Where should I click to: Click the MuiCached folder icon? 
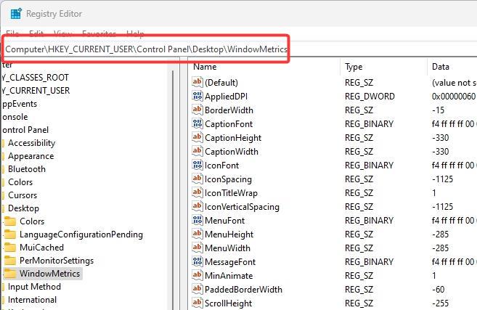[x=10, y=248]
